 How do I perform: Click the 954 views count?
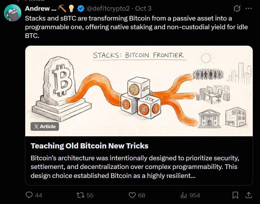click(195, 195)
